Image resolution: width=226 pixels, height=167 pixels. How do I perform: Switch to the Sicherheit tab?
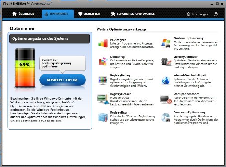[x=89, y=14]
